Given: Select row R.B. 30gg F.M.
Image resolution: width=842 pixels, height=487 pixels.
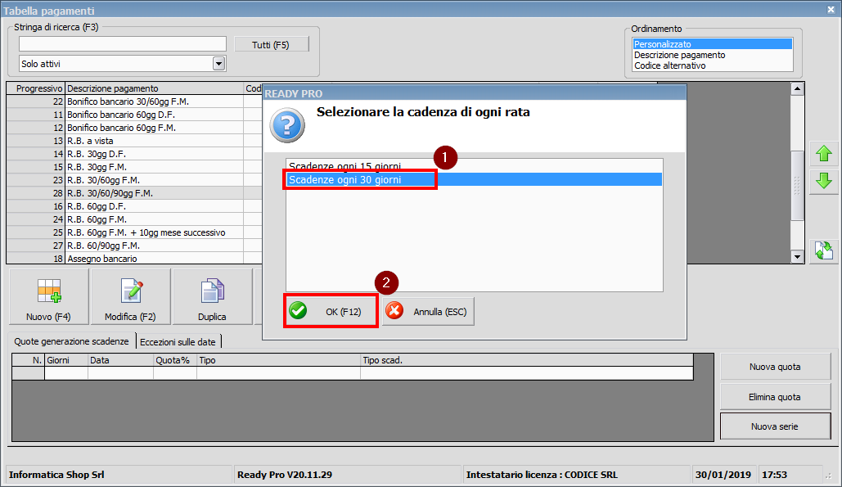Looking at the screenshot, I should [134, 167].
